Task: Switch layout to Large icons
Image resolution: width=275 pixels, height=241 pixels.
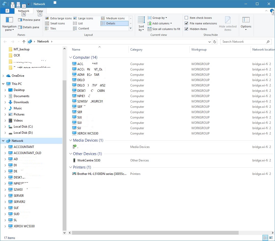Action: click(x=83, y=18)
